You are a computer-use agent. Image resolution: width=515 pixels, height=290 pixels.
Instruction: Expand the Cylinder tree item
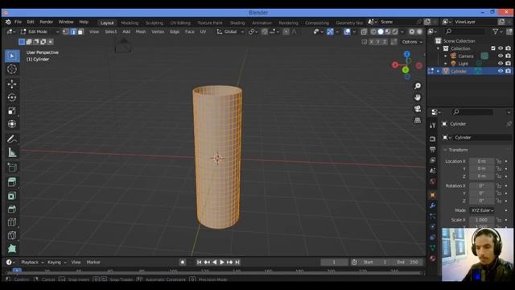[x=438, y=71]
